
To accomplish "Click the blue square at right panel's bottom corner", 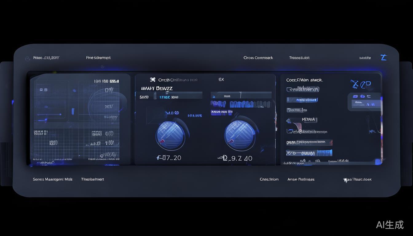I will coord(378,162).
